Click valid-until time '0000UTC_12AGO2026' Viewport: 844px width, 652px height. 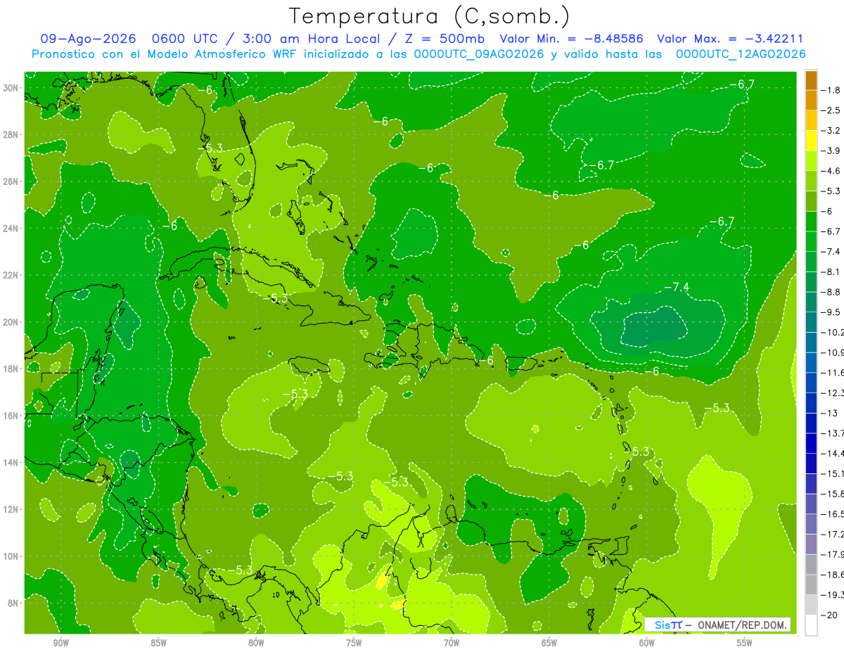point(741,54)
